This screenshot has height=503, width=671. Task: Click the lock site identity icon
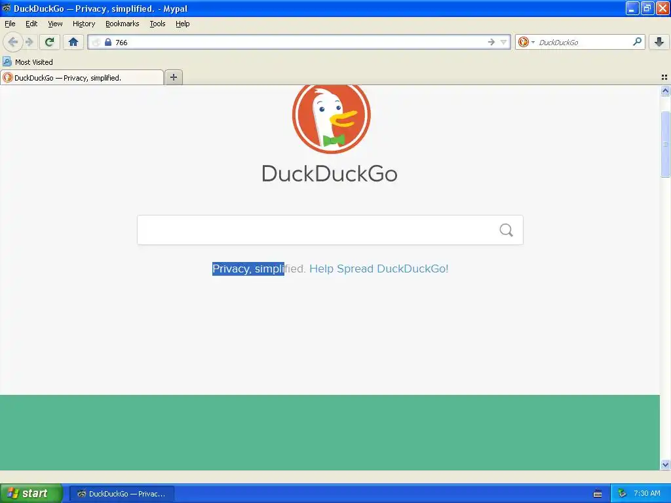[x=108, y=42]
